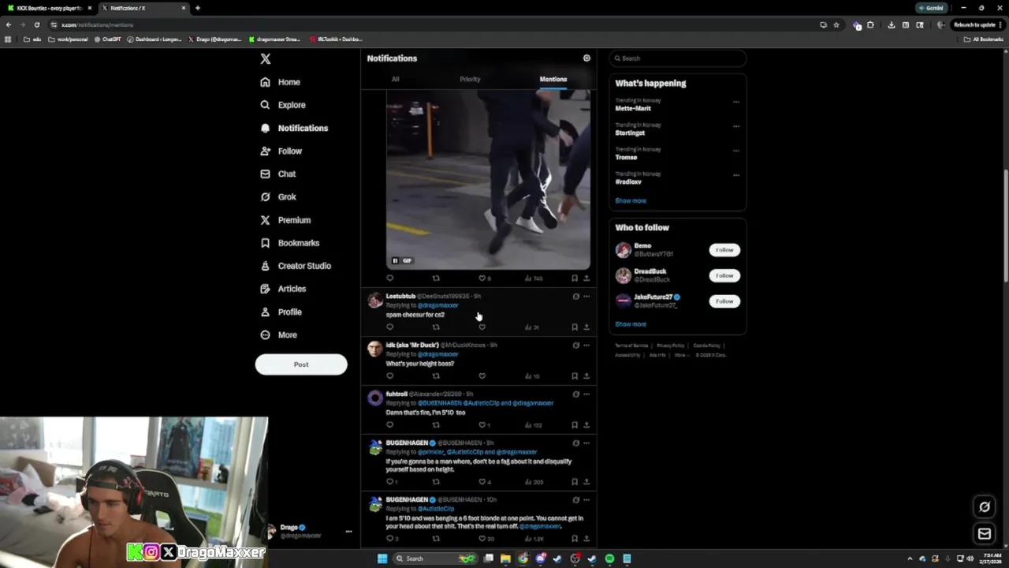The width and height of the screenshot is (1009, 568).
Task: Click the Post button
Action: [x=301, y=364]
